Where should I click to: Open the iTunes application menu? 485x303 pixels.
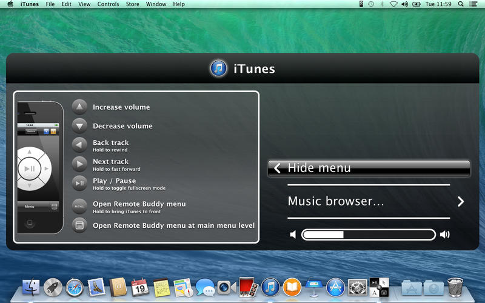(30, 4)
